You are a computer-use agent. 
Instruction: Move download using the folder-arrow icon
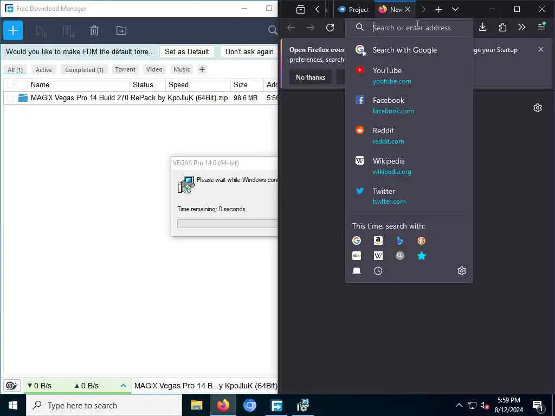coord(121,31)
